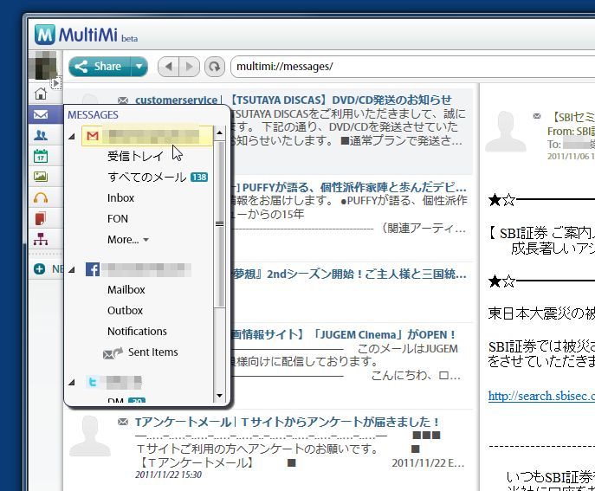Open the Tアンケートメール message

click(x=287, y=422)
